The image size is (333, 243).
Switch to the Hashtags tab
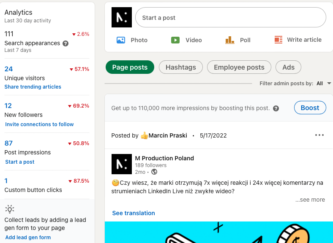coord(180,67)
